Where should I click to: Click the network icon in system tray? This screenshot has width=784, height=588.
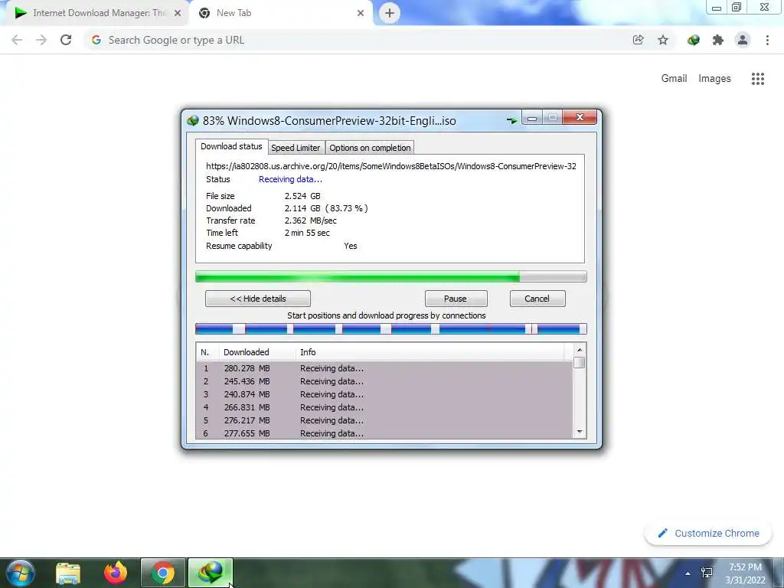pos(707,573)
